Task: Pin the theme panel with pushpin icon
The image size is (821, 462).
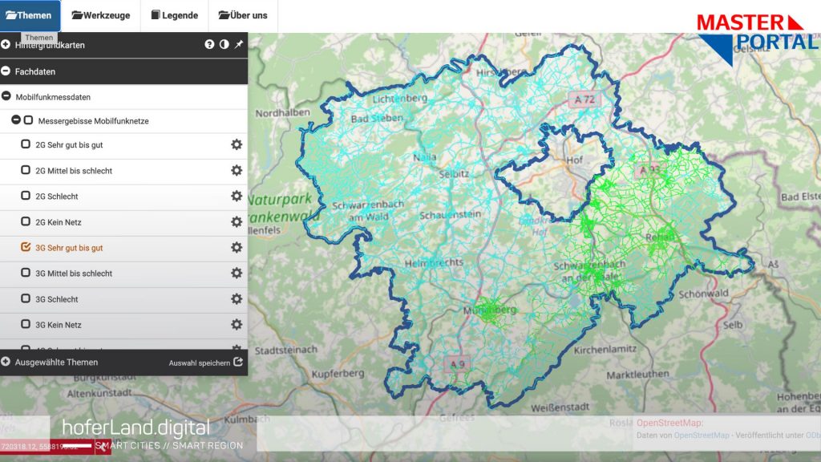Action: [x=238, y=45]
